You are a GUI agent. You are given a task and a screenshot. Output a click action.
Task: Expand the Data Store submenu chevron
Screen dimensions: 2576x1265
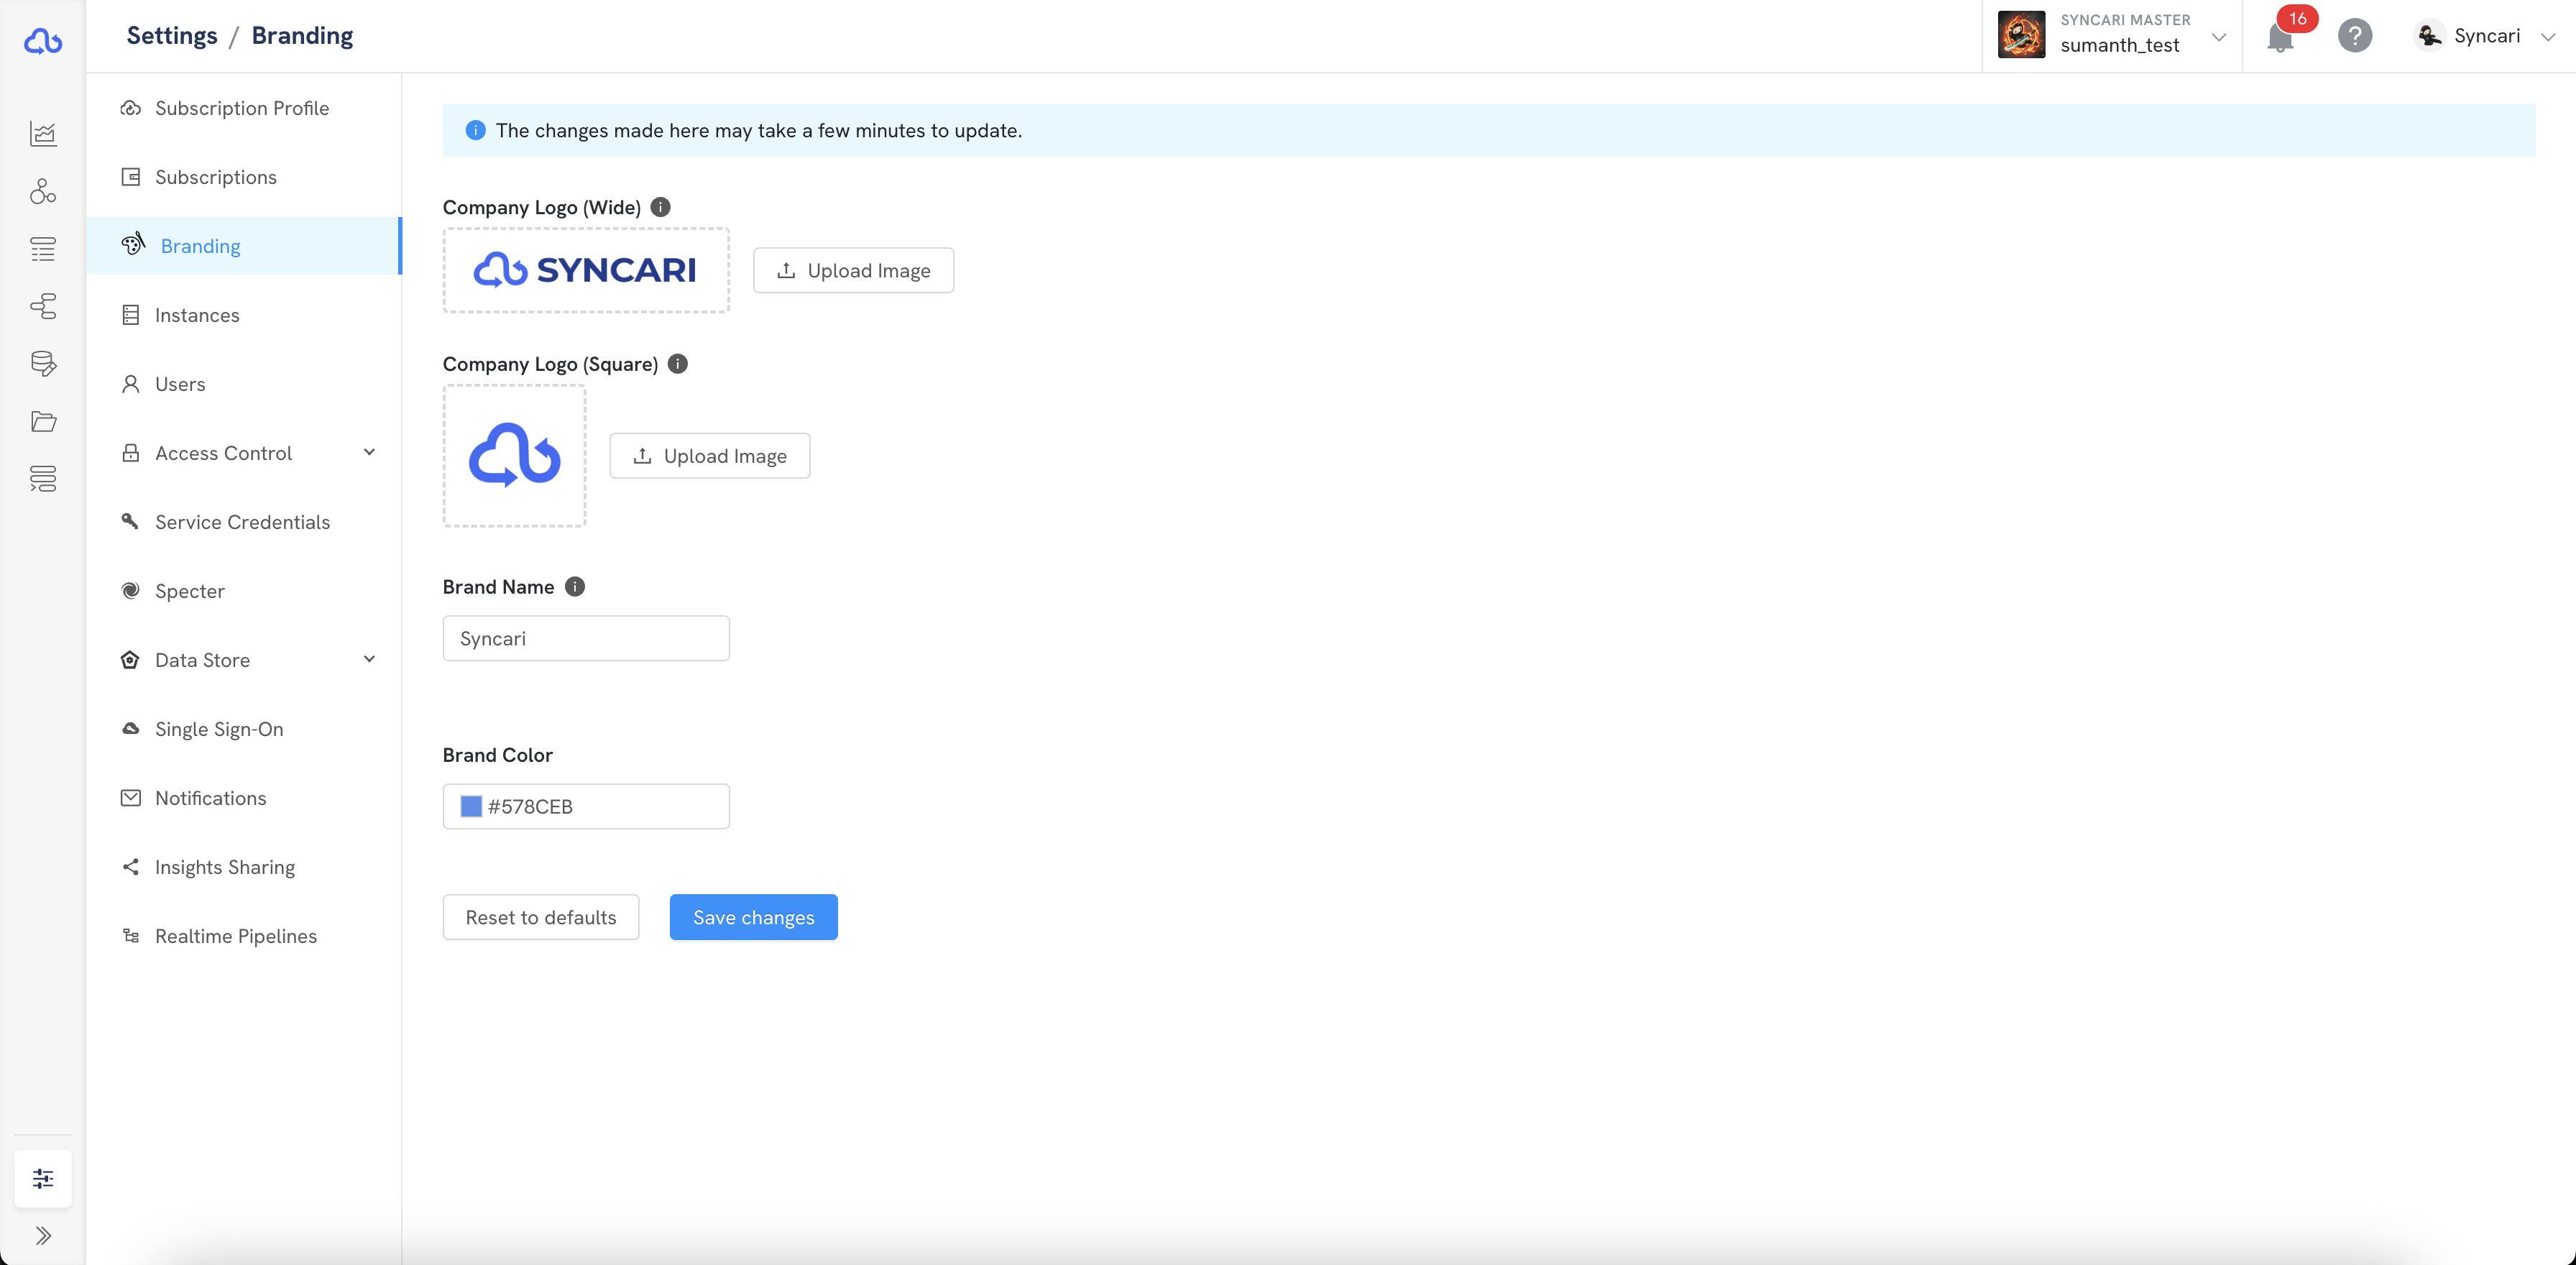370,659
